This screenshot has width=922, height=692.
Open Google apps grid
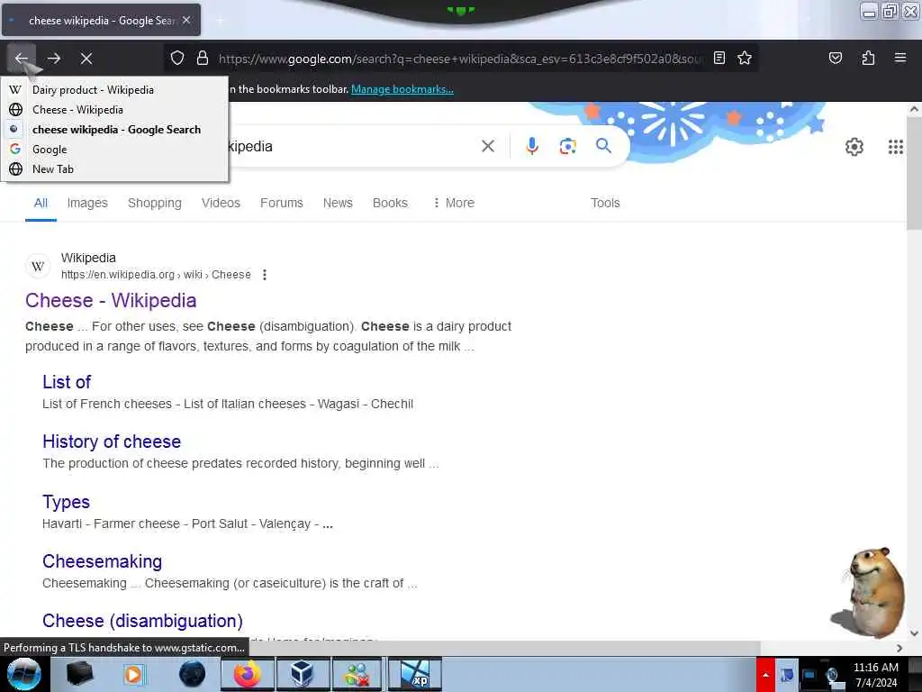tap(895, 147)
